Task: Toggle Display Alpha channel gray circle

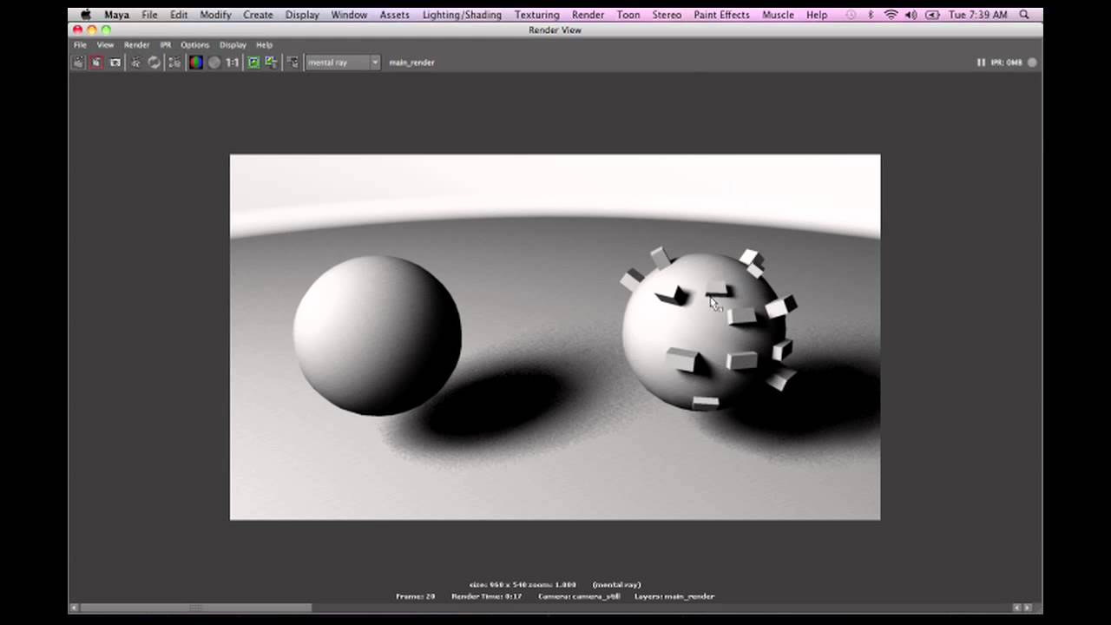Action: [214, 62]
